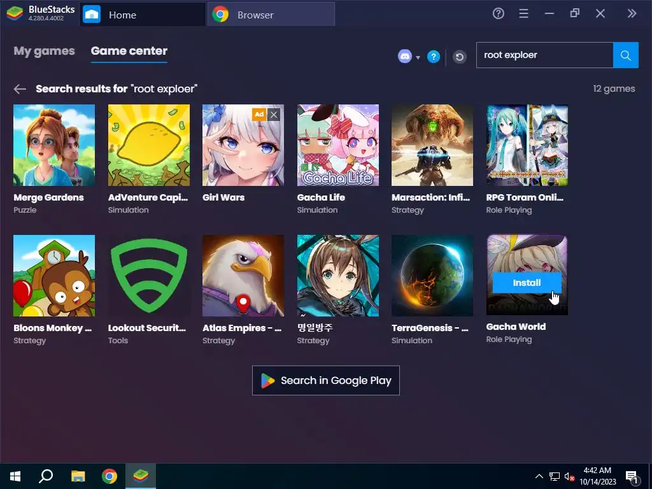This screenshot has width=652, height=489.
Task: Switch to the Home tab
Action: (143, 15)
